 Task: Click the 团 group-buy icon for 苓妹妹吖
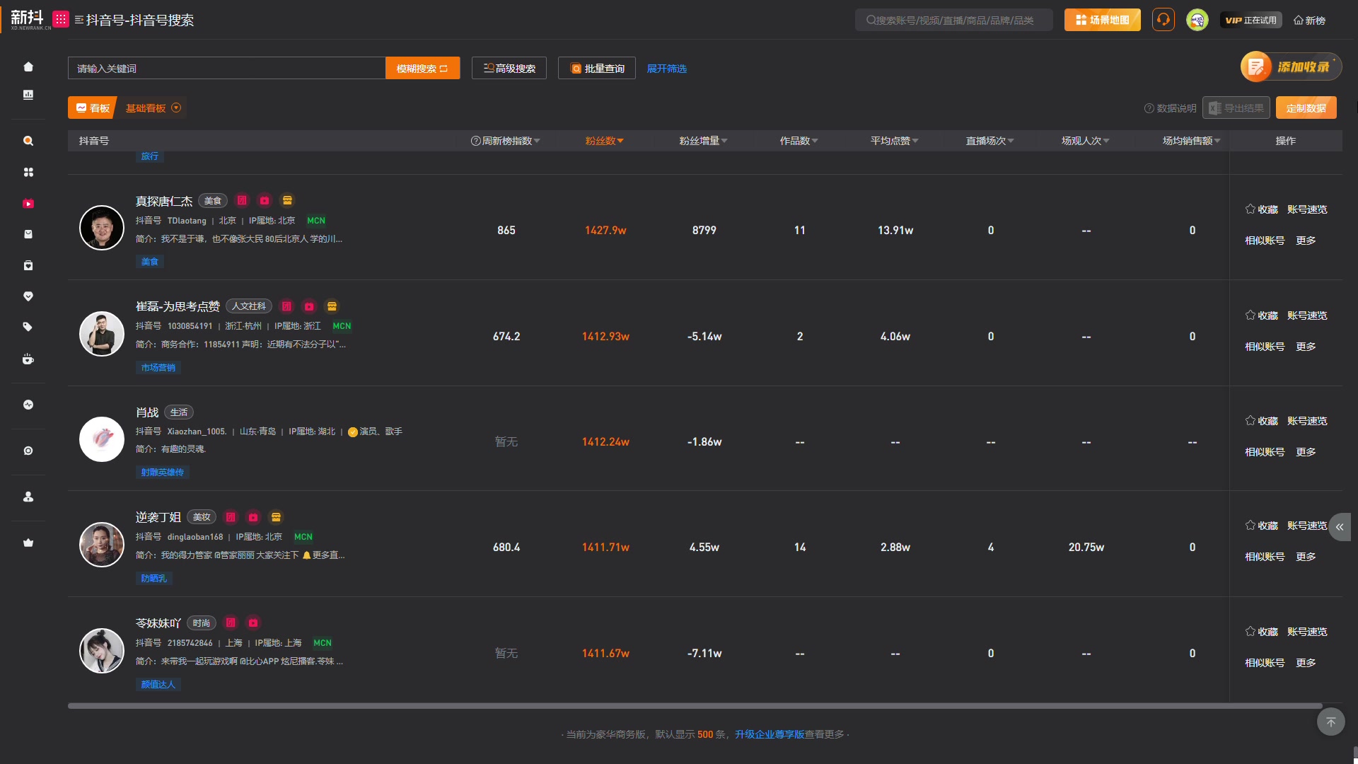(x=231, y=623)
